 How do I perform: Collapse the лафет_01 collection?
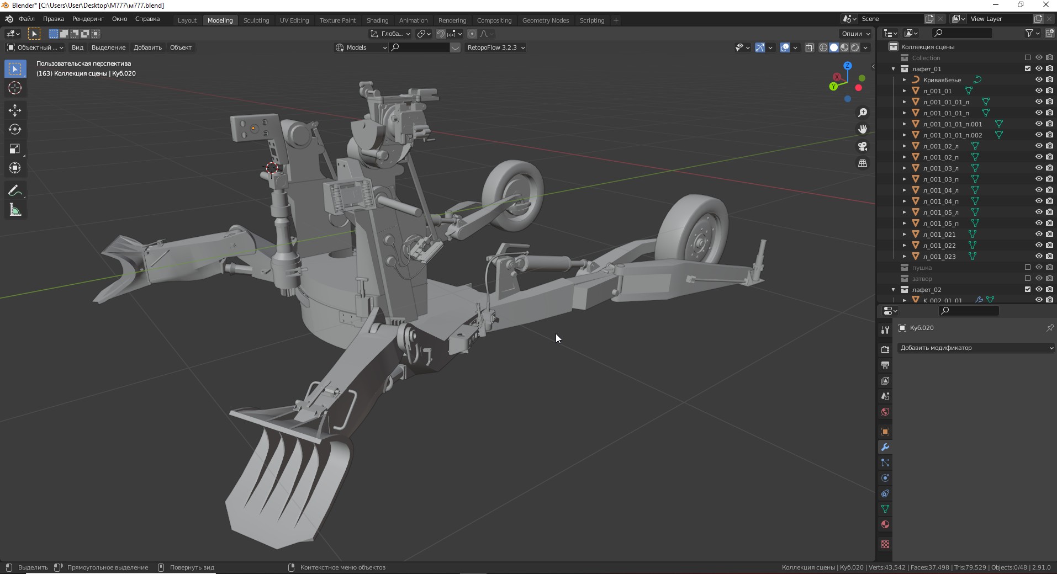[894, 69]
